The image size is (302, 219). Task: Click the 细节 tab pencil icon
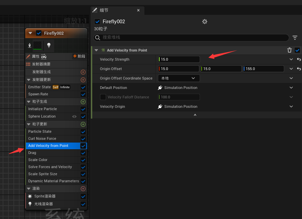(95, 10)
